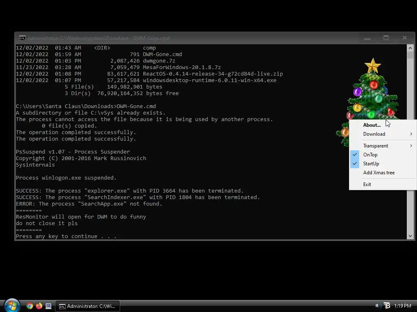Screen dimensions: 417x312
Task: Click the 'comp' directory entry
Action: [149, 48]
